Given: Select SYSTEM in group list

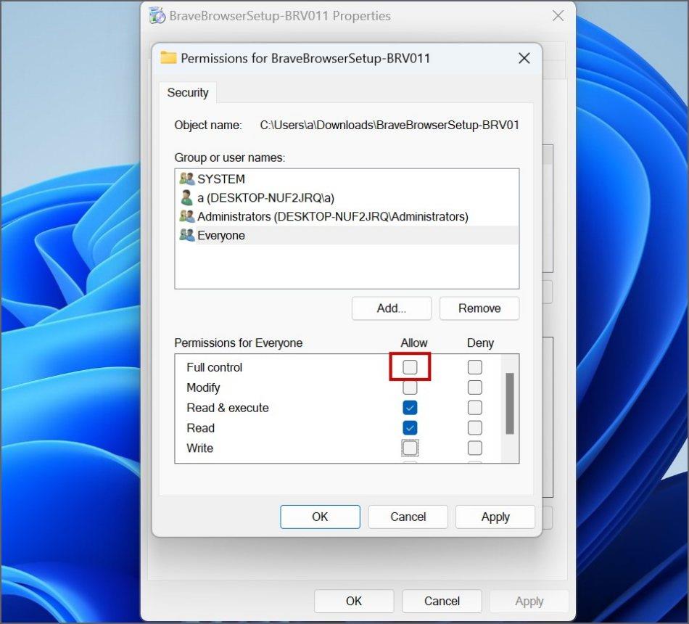Looking at the screenshot, I should pos(347,178).
